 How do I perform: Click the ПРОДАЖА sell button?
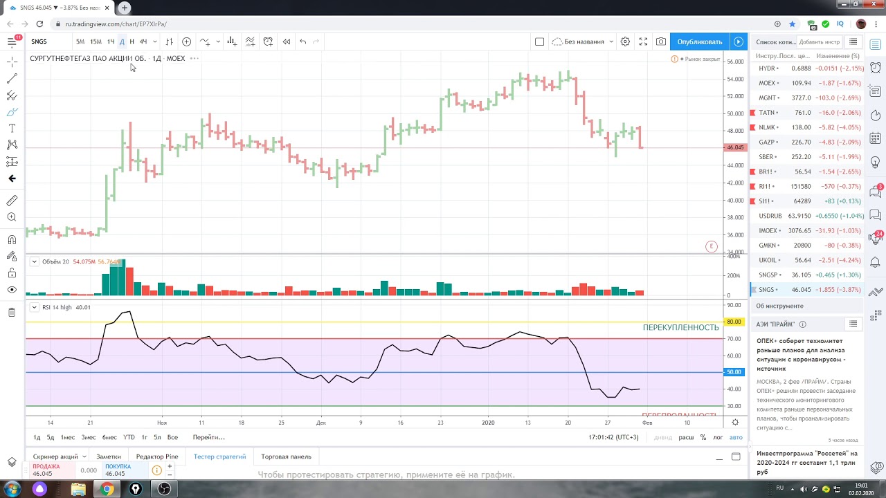(53, 470)
